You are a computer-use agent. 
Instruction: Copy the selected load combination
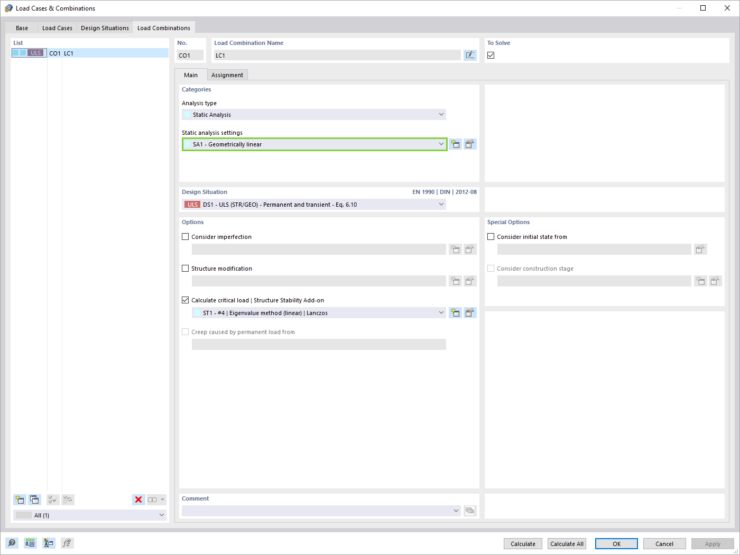tap(34, 499)
